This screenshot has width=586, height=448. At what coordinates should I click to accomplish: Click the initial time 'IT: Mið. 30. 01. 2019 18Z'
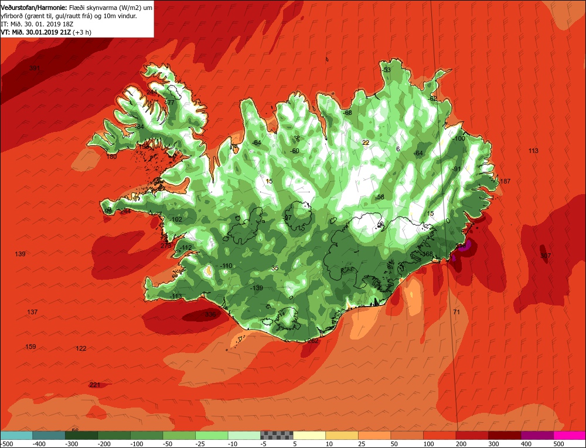37,24
